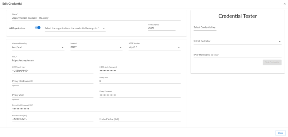Click the HTTP Auth Password field

[140, 71]
